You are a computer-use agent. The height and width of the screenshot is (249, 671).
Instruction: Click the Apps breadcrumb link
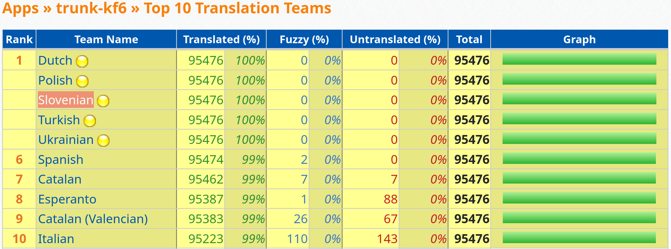20,8
